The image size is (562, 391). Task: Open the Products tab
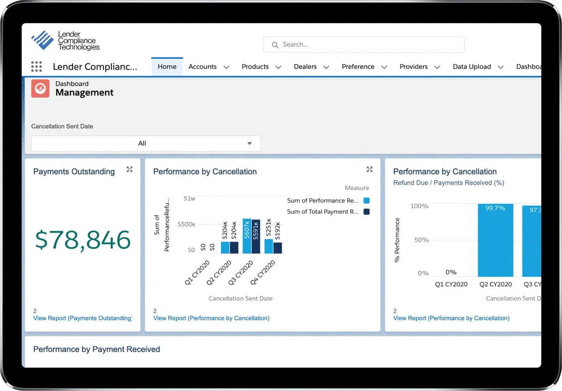pyautogui.click(x=255, y=67)
